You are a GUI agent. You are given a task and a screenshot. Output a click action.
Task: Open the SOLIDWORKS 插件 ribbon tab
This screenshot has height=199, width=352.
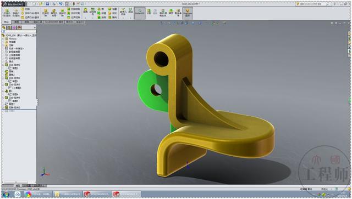coord(54,22)
